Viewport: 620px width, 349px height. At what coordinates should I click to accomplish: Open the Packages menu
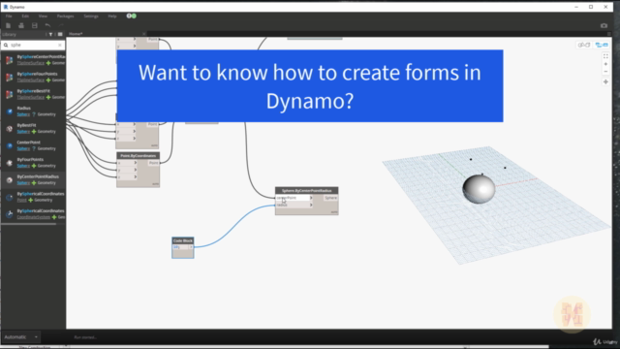click(x=65, y=16)
